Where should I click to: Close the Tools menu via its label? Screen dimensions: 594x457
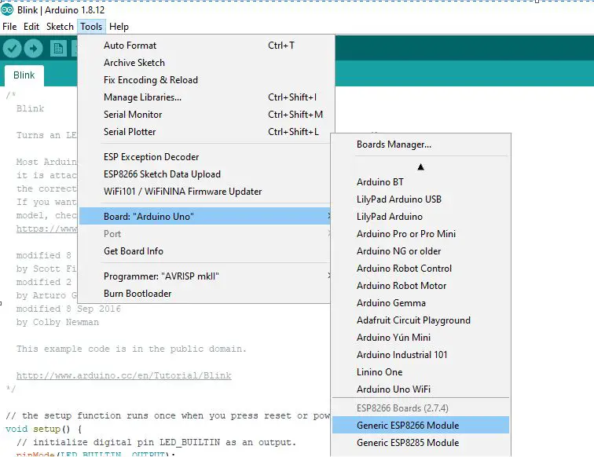point(91,27)
